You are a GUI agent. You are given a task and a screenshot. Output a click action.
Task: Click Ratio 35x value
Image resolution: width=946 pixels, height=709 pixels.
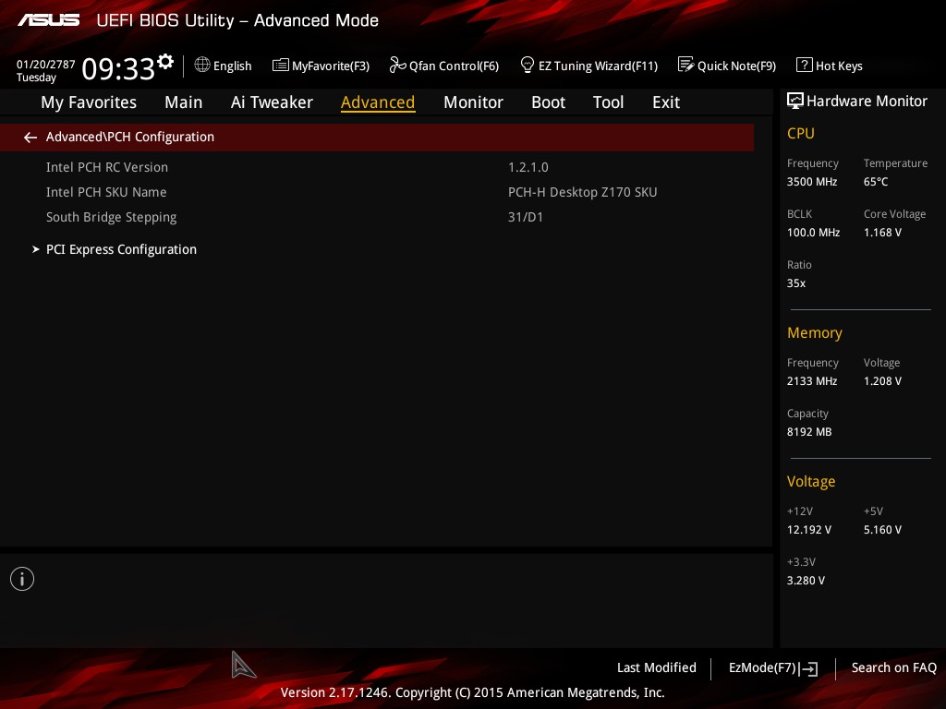[x=795, y=282]
